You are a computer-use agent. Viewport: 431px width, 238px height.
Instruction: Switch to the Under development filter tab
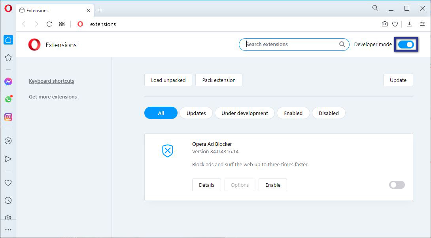[244, 113]
